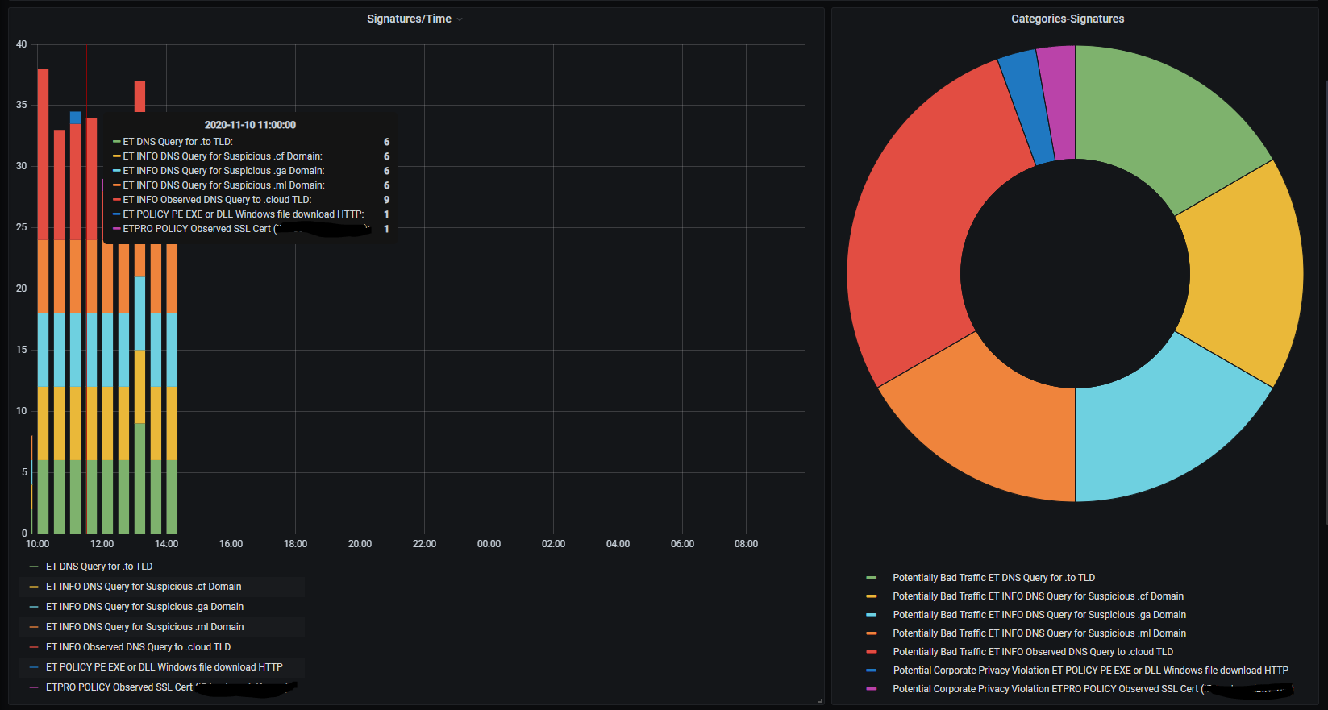This screenshot has height=710, width=1328.
Task: Click the cyan slice of the donut chart
Action: [1161, 421]
